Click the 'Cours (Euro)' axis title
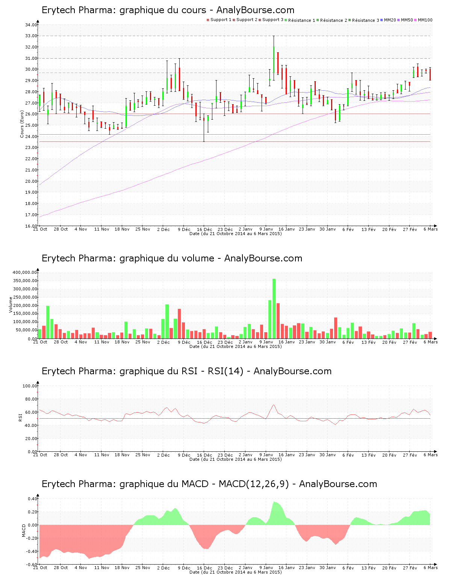 [x=22, y=124]
